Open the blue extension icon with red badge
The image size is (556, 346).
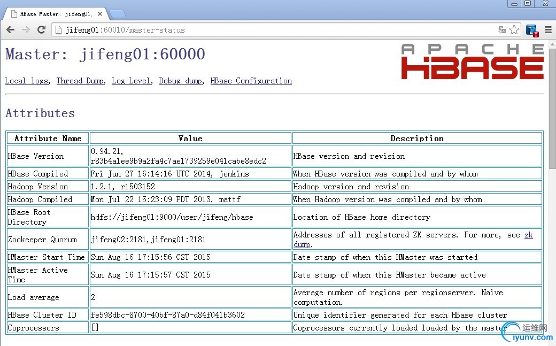point(532,30)
